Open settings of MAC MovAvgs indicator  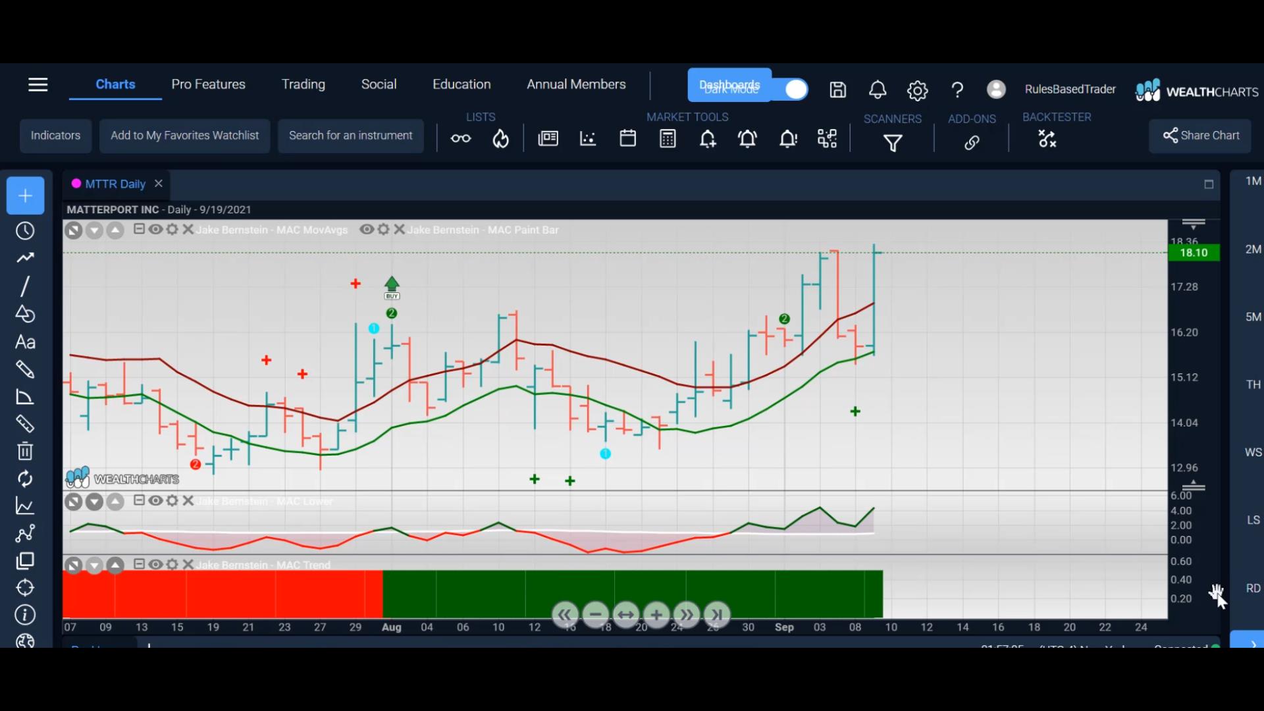pos(172,229)
